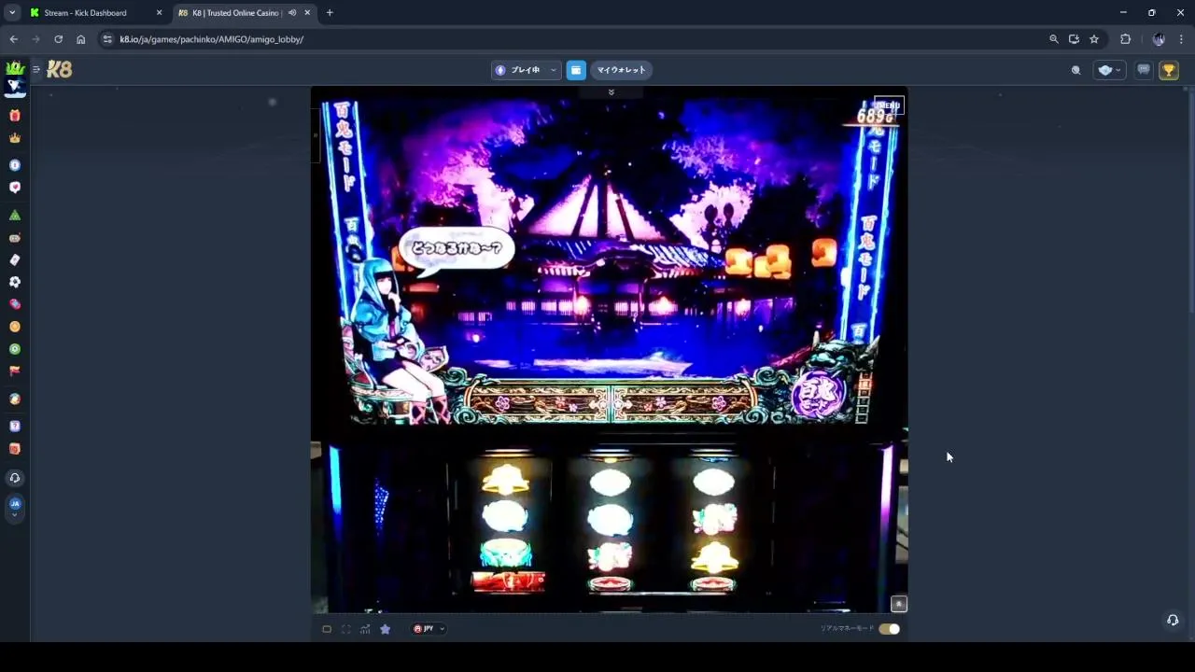Open the green triangle sidebar icon
This screenshot has width=1195, height=672.
14,216
